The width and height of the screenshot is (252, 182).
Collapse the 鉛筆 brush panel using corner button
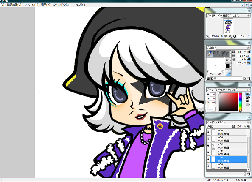(249, 43)
